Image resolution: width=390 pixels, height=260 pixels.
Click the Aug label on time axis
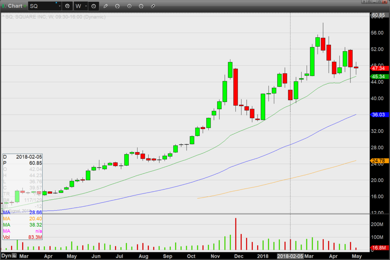[144, 256]
